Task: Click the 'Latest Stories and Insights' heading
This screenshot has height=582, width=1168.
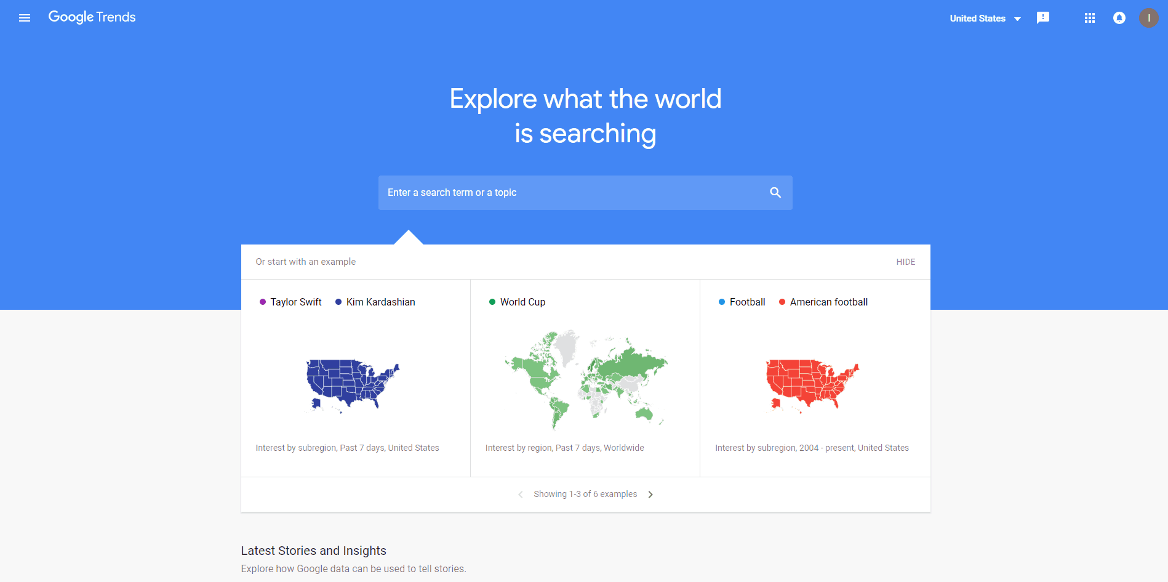Action: click(x=314, y=551)
